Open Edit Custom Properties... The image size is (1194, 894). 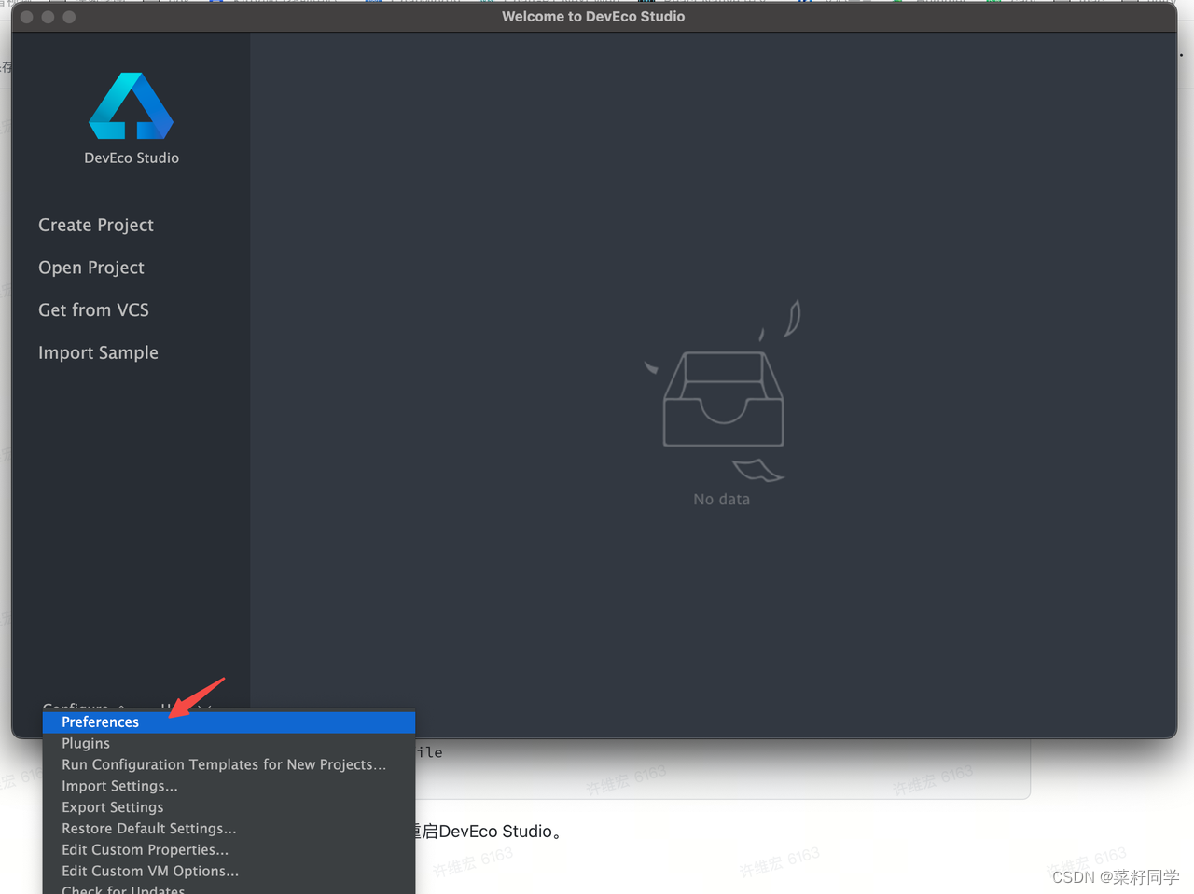[x=229, y=850]
